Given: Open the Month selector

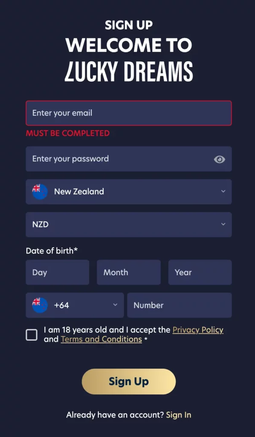Looking at the screenshot, I should pyautogui.click(x=128, y=272).
